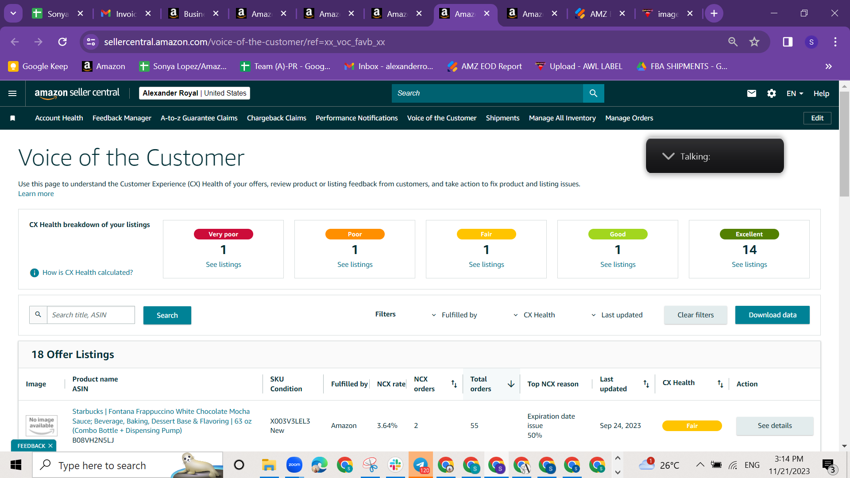Viewport: 850px width, 478px height.
Task: Open the messages envelope icon
Action: tap(752, 93)
